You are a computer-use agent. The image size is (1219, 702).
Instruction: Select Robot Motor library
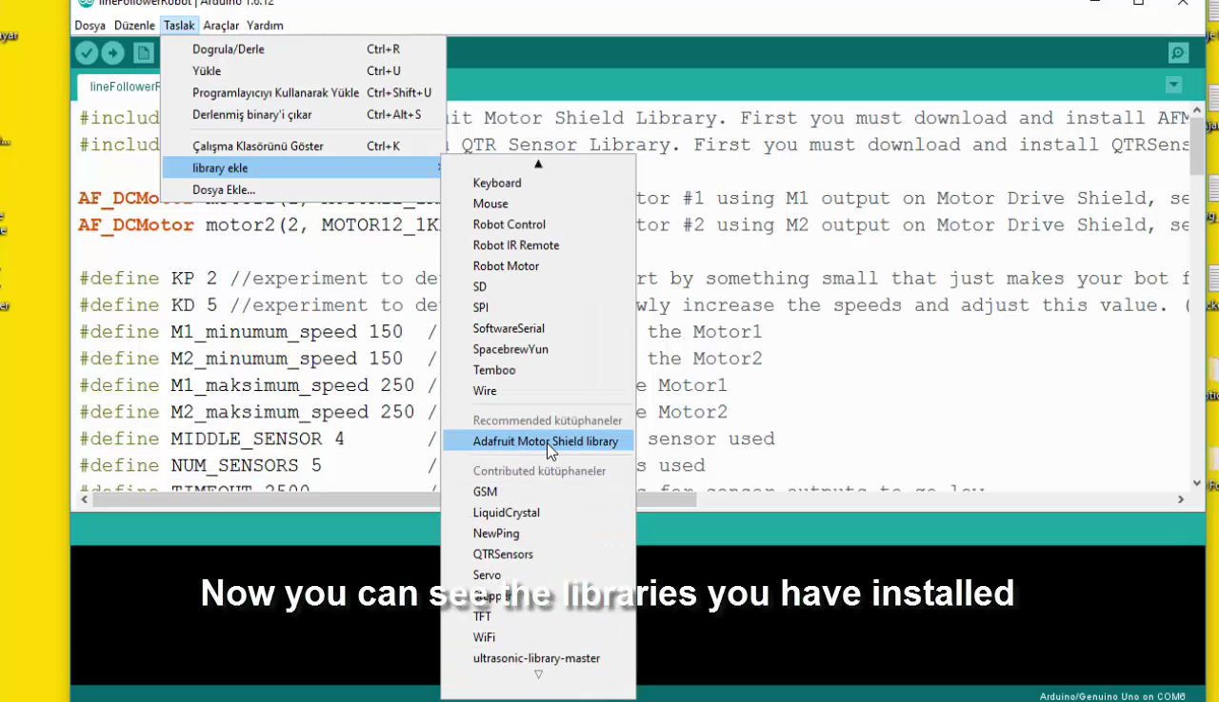tap(538, 266)
